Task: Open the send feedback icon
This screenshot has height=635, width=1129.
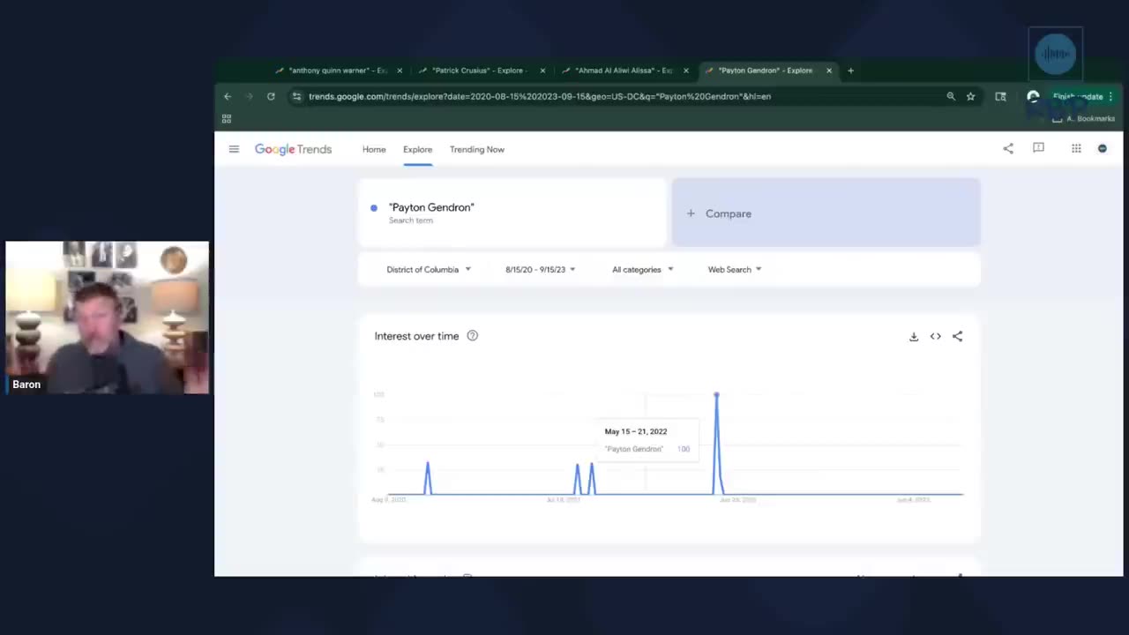Action: 1038,148
